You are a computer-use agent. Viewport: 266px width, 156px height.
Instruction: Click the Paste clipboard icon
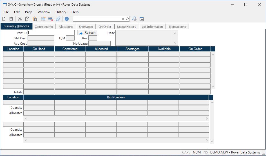35,19
